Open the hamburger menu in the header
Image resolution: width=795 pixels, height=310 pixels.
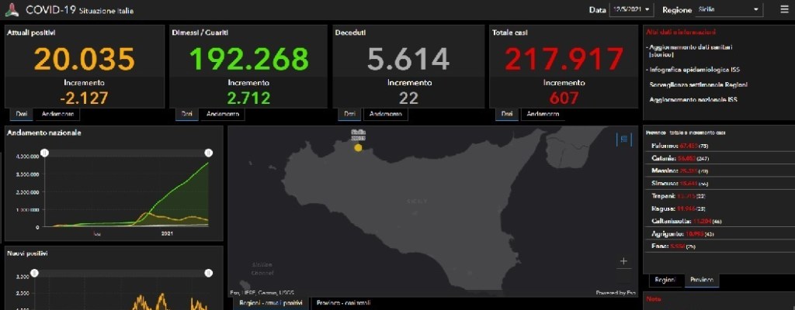pos(783,10)
